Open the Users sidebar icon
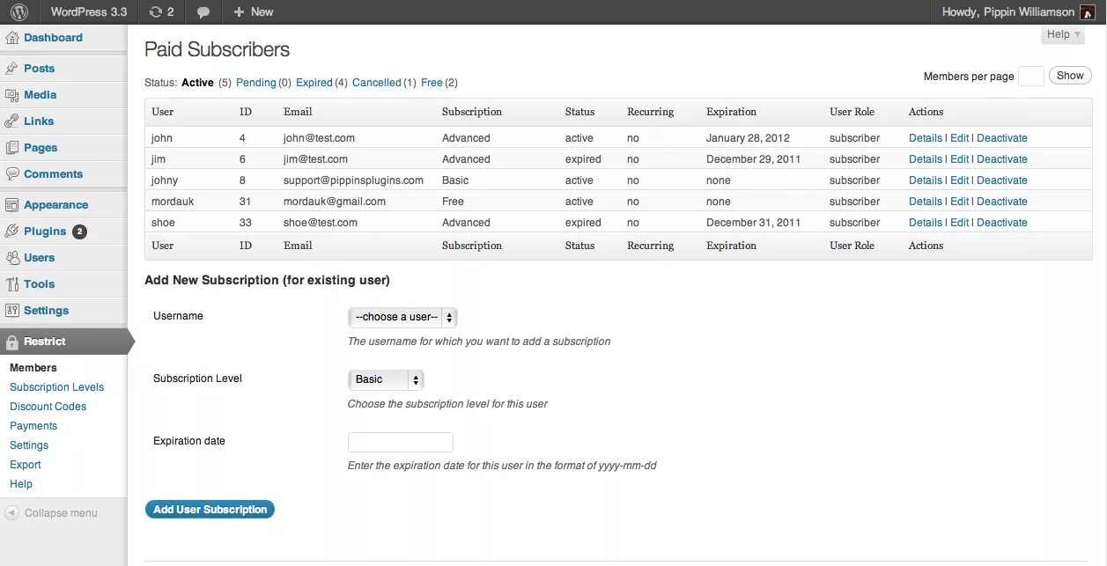This screenshot has height=566, width=1107. tap(14, 257)
